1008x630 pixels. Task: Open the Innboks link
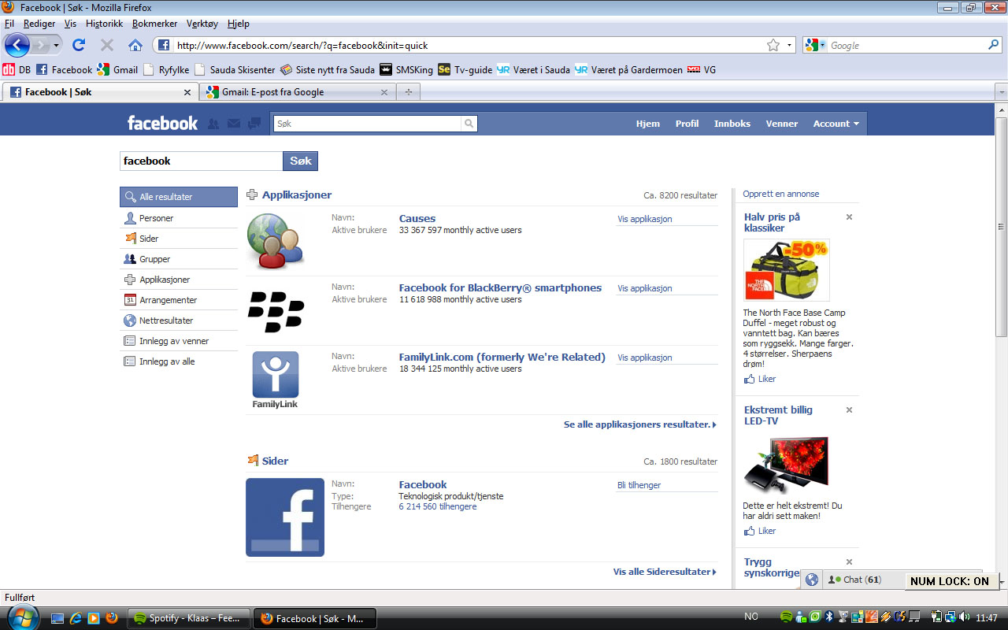[x=732, y=124]
